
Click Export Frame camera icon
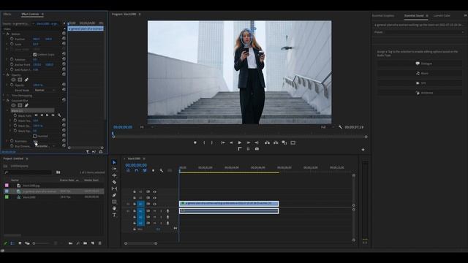257,149
